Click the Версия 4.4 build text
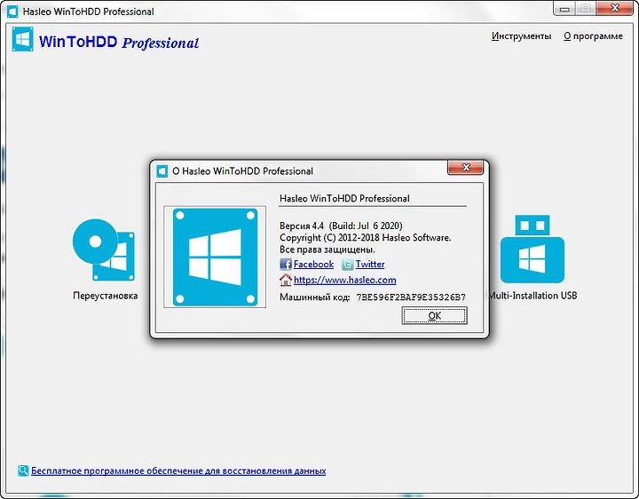This screenshot has width=639, height=499. click(341, 226)
